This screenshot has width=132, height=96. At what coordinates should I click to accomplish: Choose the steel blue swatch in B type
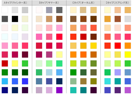tap(39, 81)
